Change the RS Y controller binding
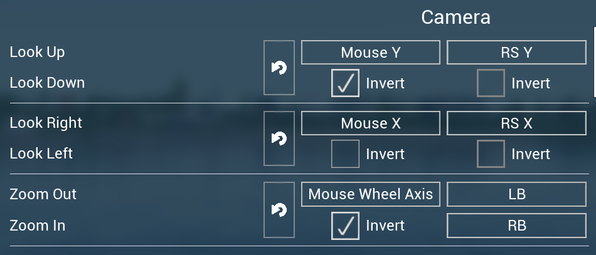596x255 pixels. [x=516, y=53]
